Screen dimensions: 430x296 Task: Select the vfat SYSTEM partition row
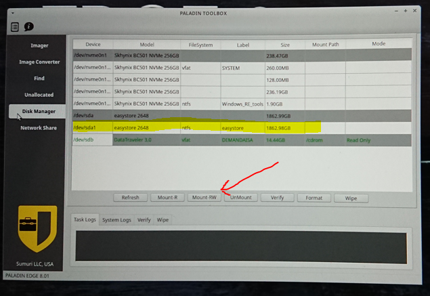[x=242, y=68]
